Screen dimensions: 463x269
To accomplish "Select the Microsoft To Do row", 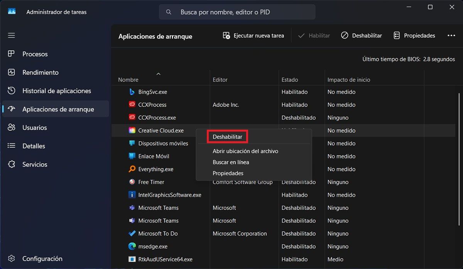I will [283, 233].
